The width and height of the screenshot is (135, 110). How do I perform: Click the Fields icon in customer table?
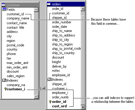tap(4, 10)
